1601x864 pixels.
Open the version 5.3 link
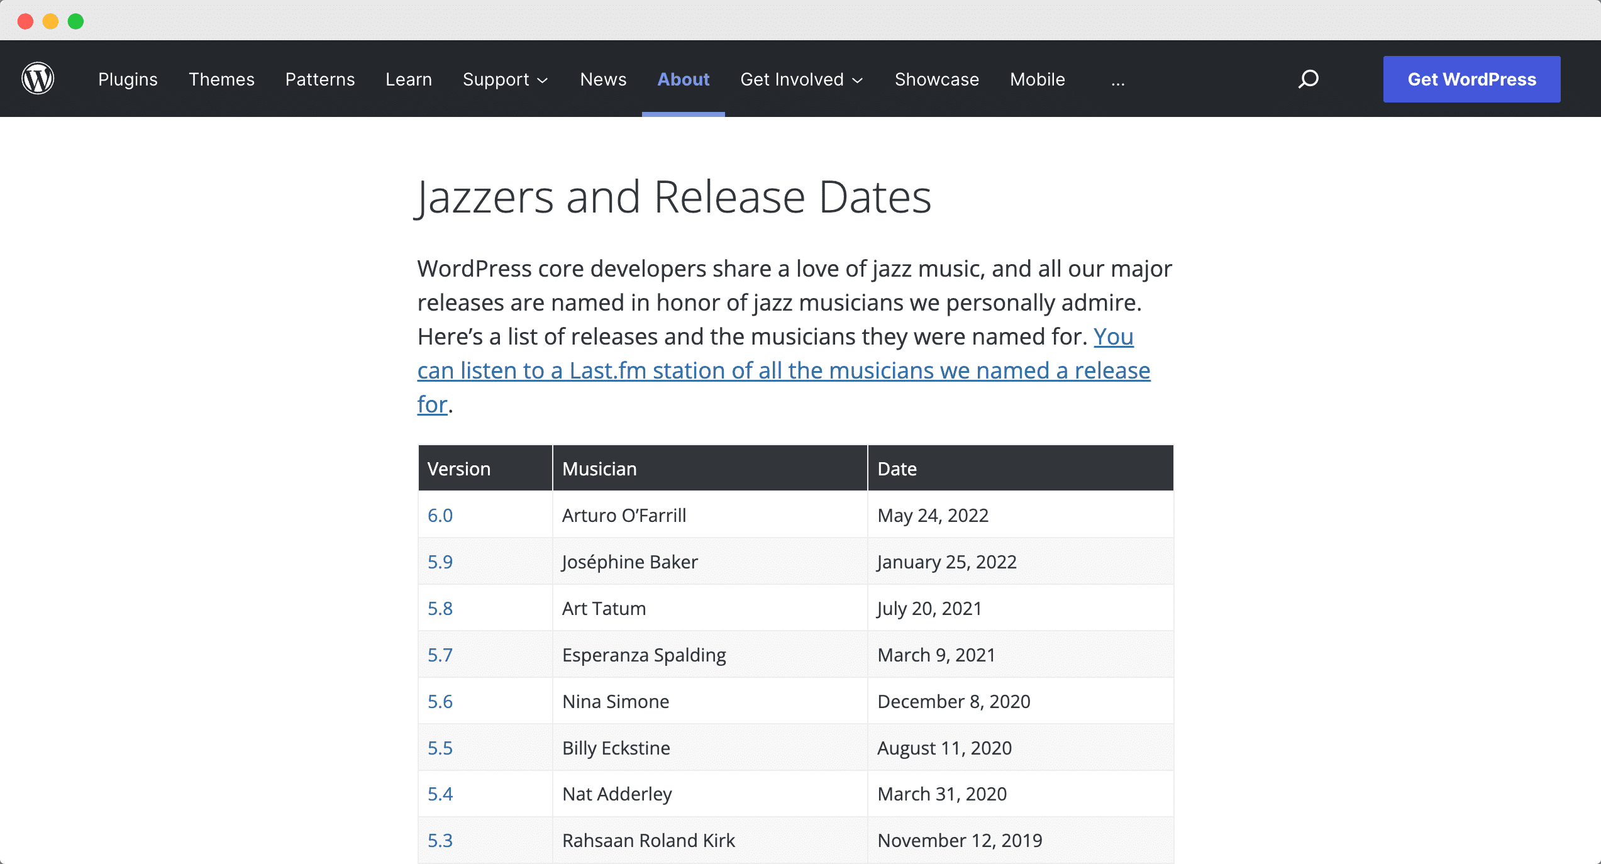pyautogui.click(x=440, y=840)
